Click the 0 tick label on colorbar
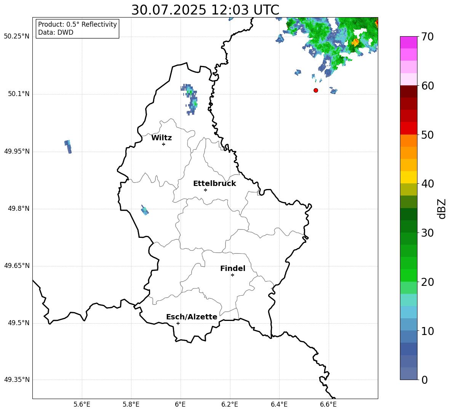Viewport: 451px width, 412px height. pos(424,380)
